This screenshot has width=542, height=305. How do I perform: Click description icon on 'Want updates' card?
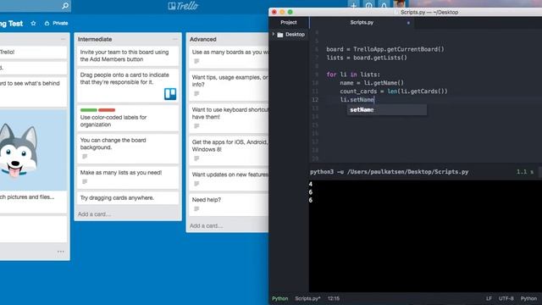(x=196, y=184)
